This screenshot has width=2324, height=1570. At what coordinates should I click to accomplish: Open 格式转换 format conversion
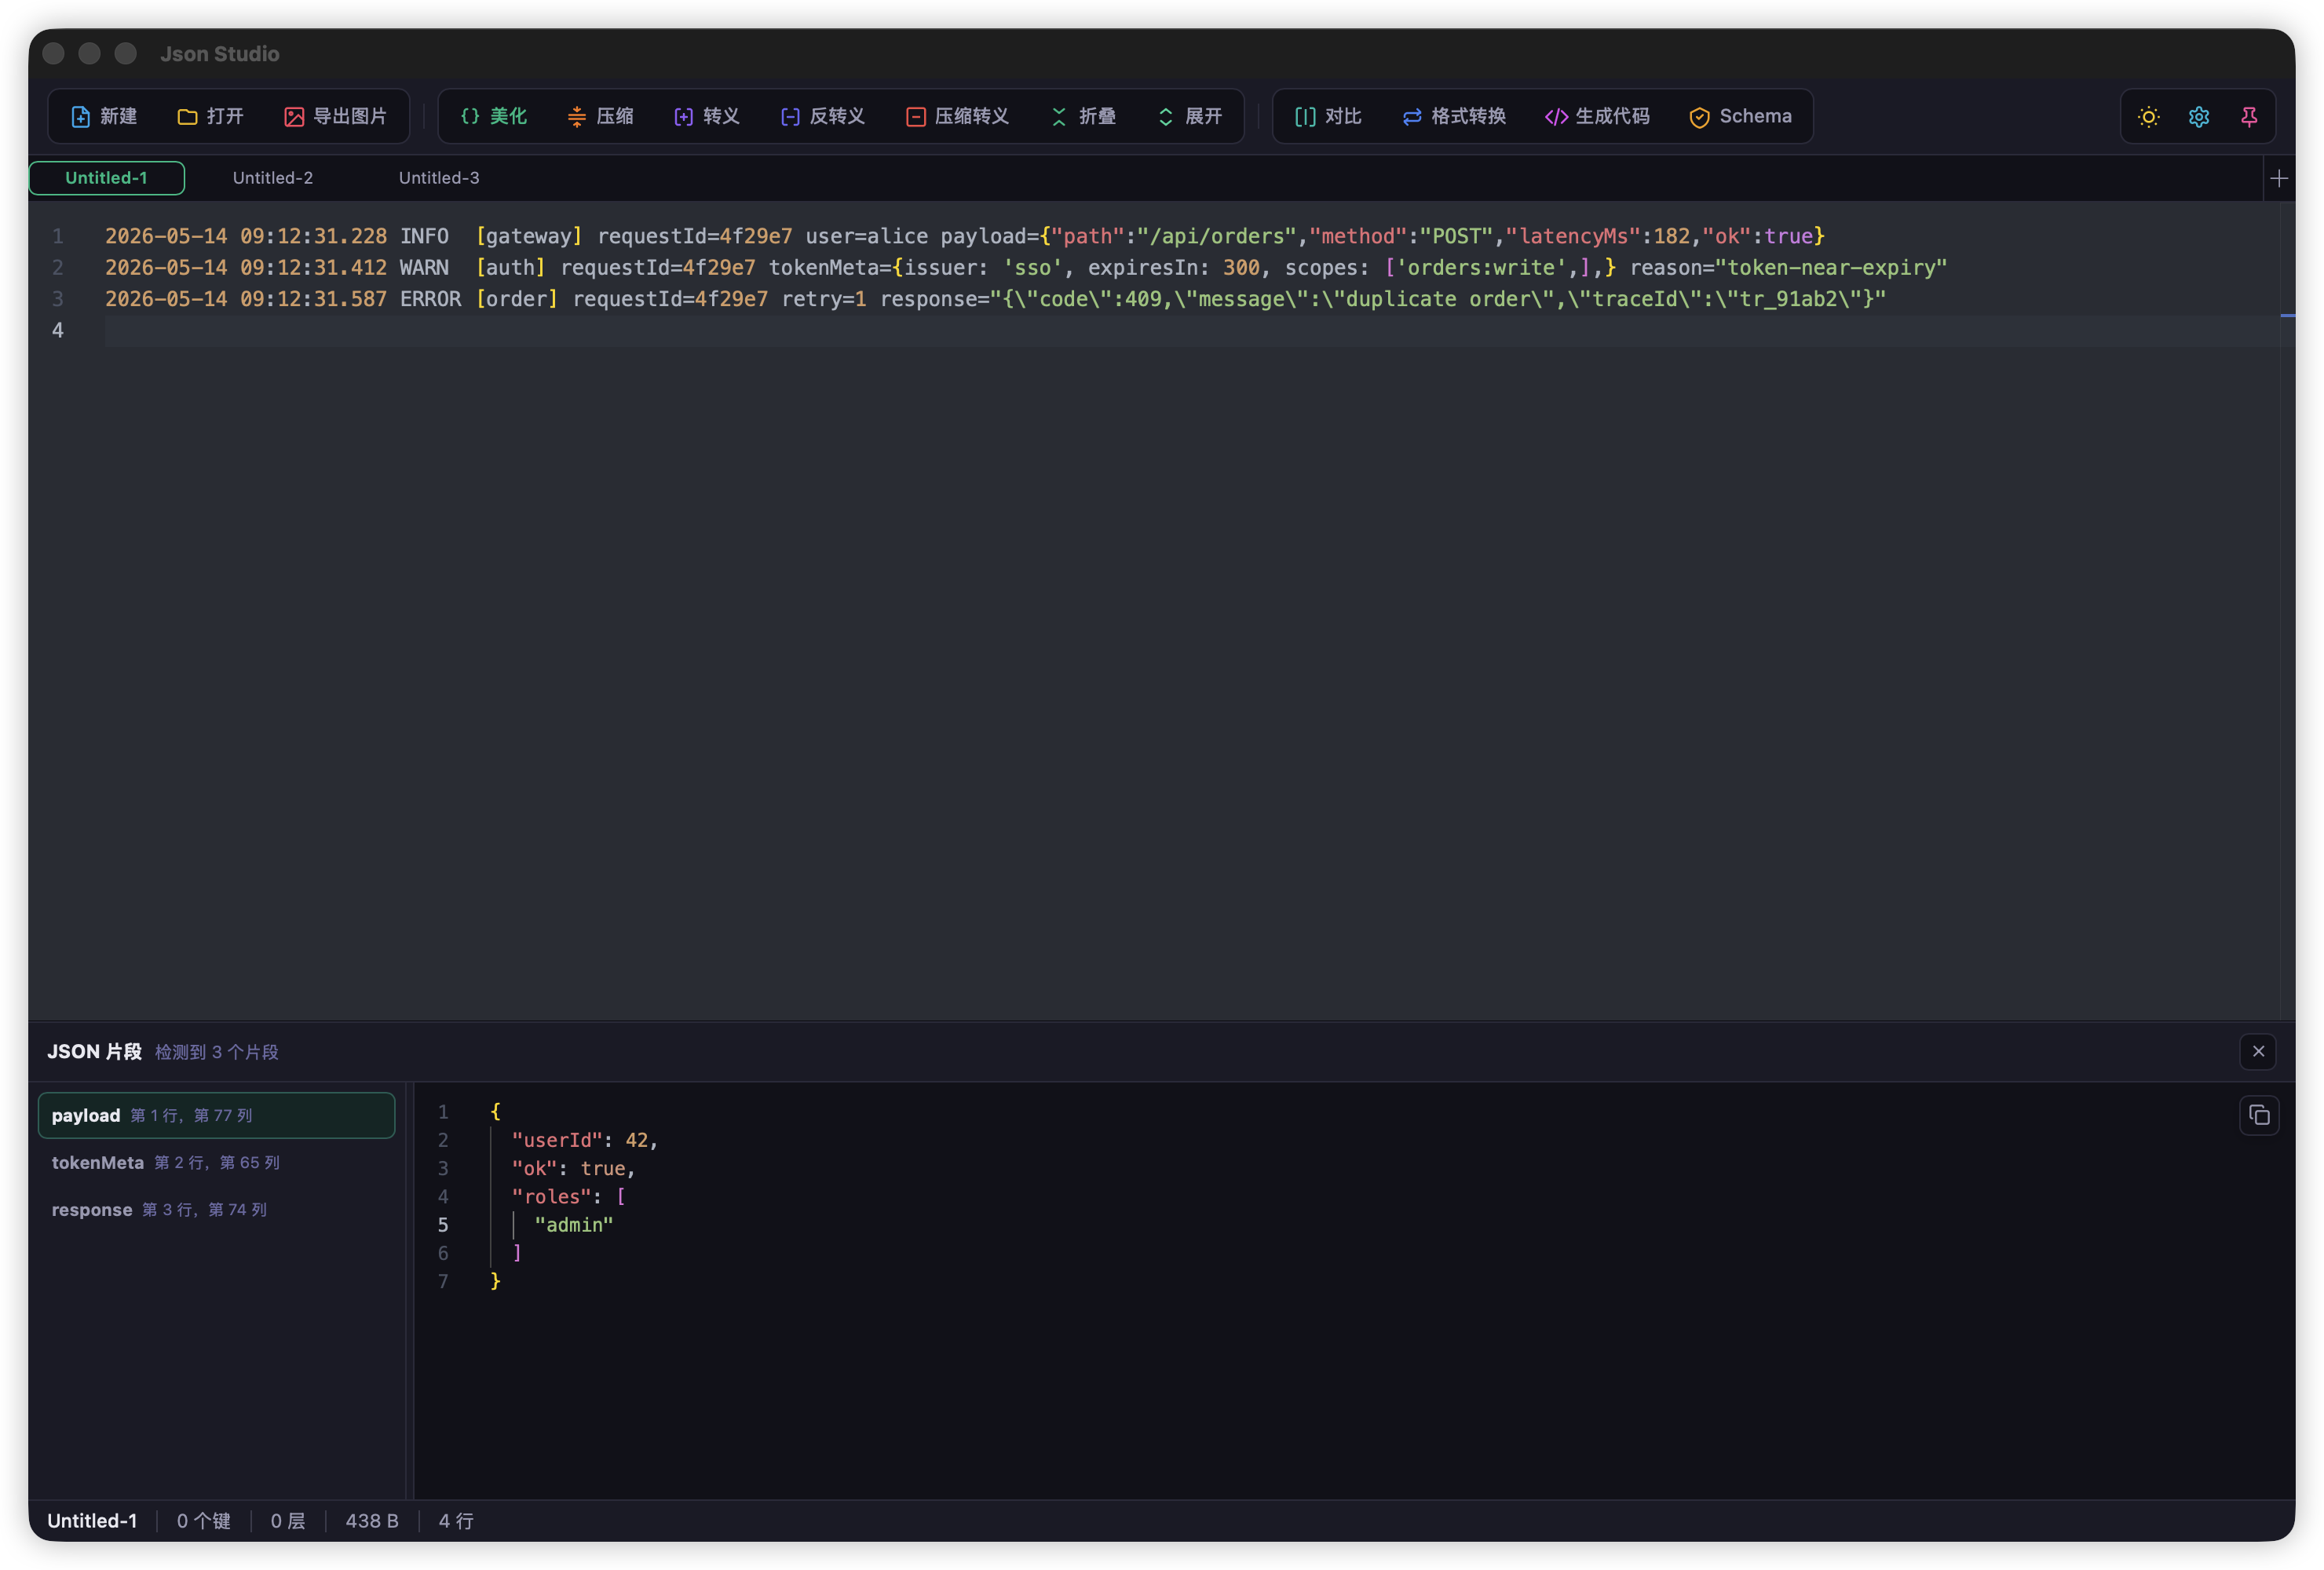click(1453, 116)
